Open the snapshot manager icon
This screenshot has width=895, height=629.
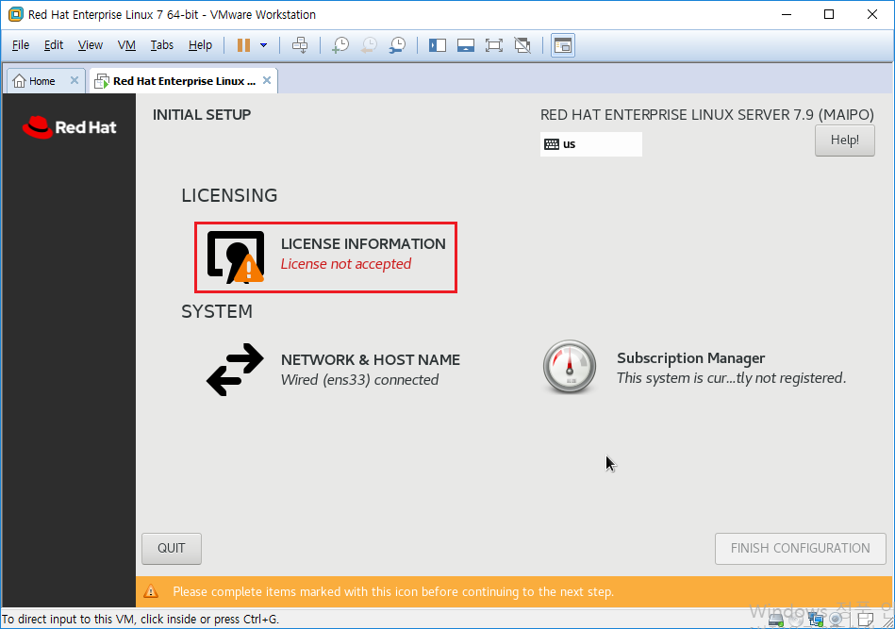coord(397,45)
